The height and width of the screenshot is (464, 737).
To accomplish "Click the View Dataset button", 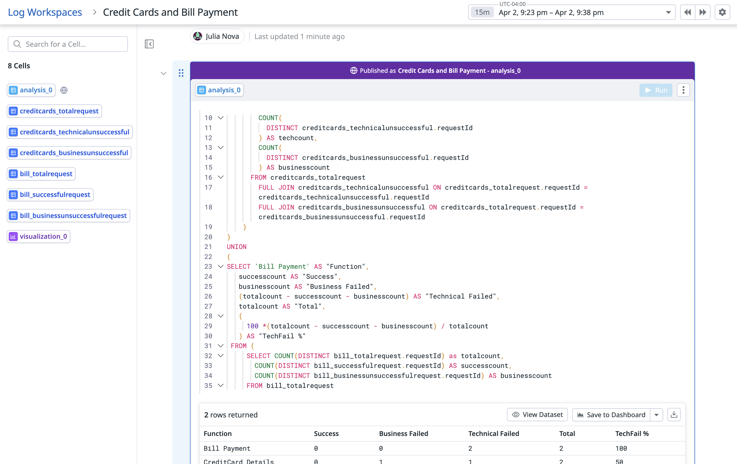I will tap(537, 415).
